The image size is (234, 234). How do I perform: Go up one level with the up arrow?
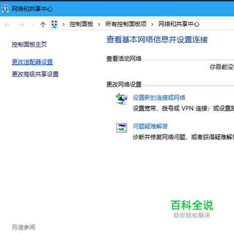point(43,25)
